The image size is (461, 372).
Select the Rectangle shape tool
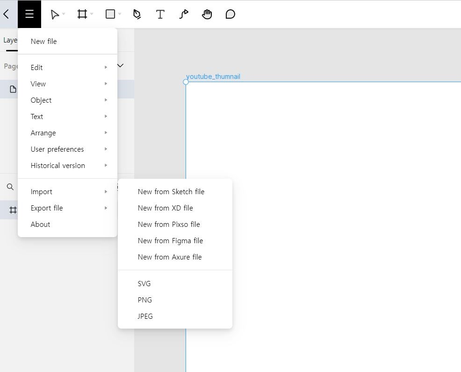pyautogui.click(x=110, y=14)
